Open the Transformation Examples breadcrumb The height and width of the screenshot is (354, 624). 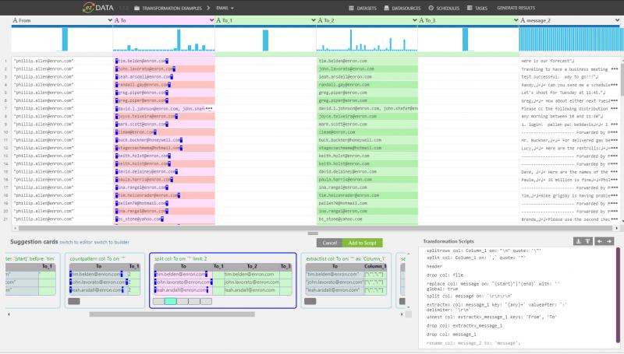172,8
